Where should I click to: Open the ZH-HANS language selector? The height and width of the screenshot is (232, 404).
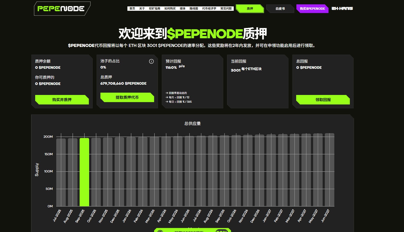[342, 8]
